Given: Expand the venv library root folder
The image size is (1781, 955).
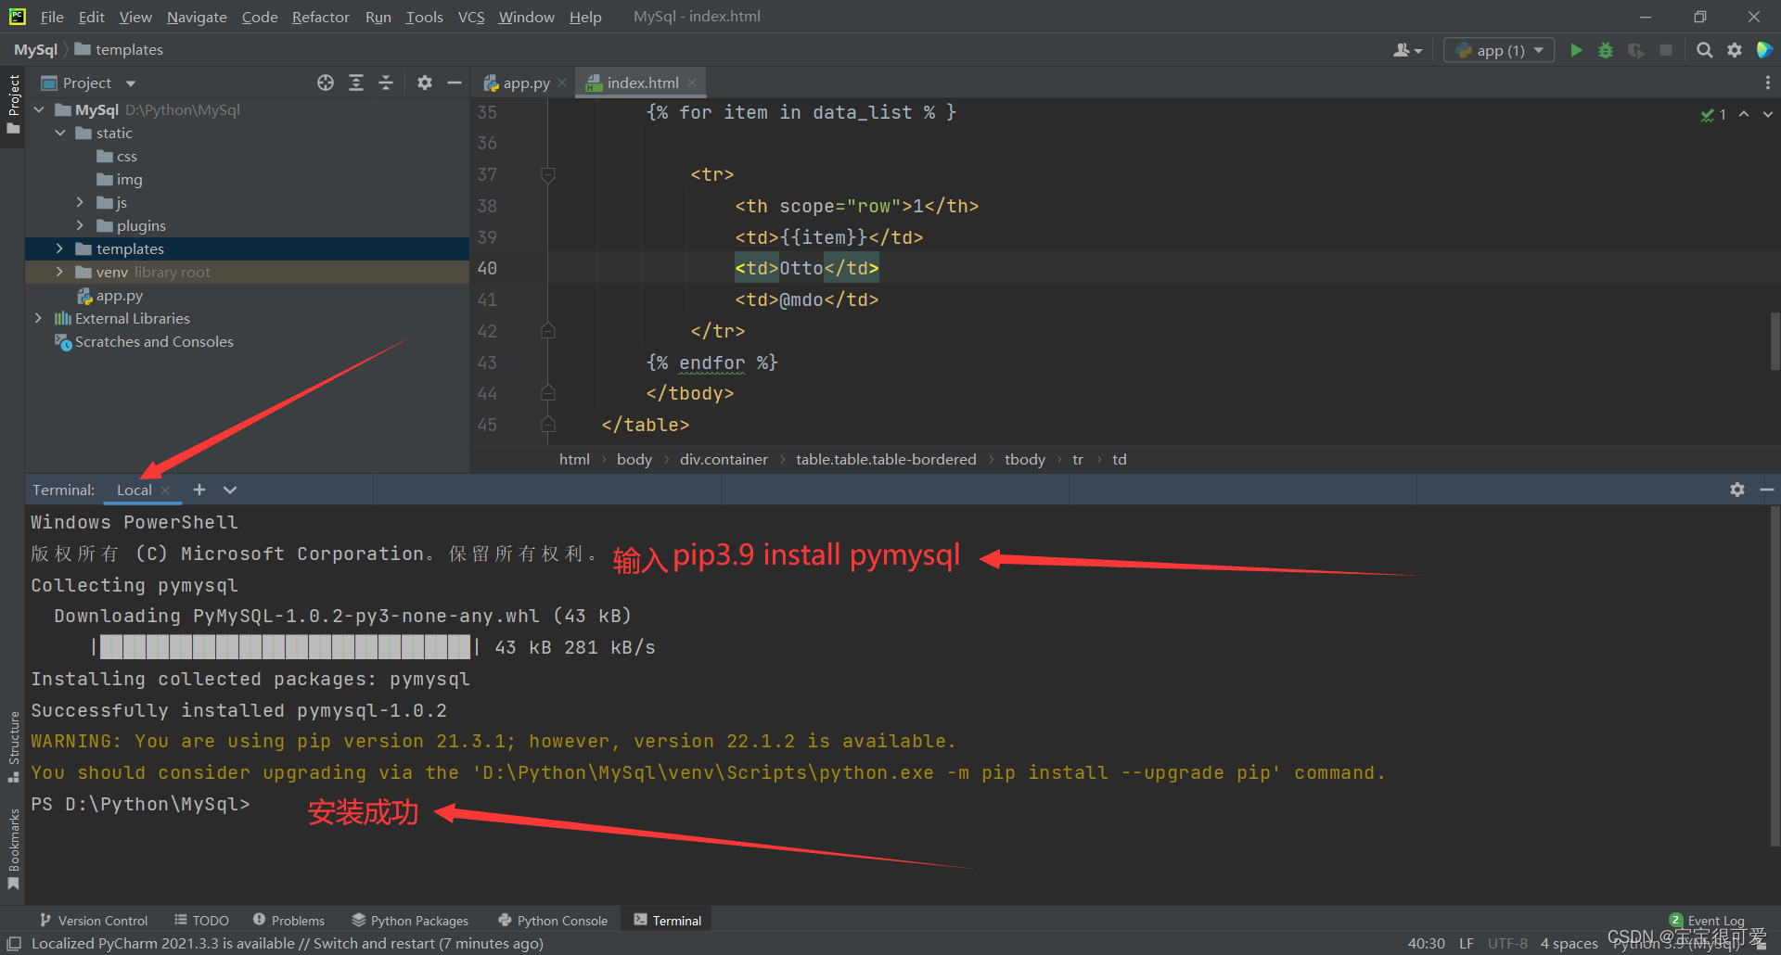Looking at the screenshot, I should [x=59, y=272].
